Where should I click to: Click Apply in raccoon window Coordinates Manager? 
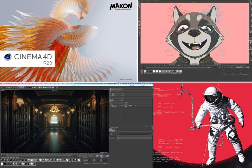coord(245,75)
